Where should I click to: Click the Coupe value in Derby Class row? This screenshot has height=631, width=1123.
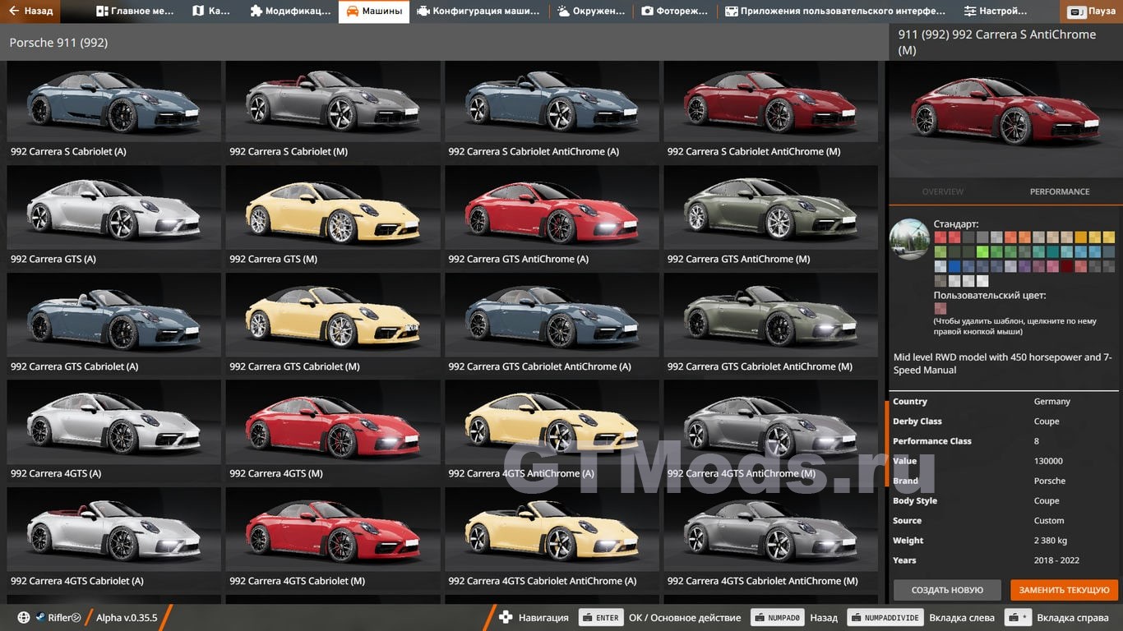(1047, 421)
